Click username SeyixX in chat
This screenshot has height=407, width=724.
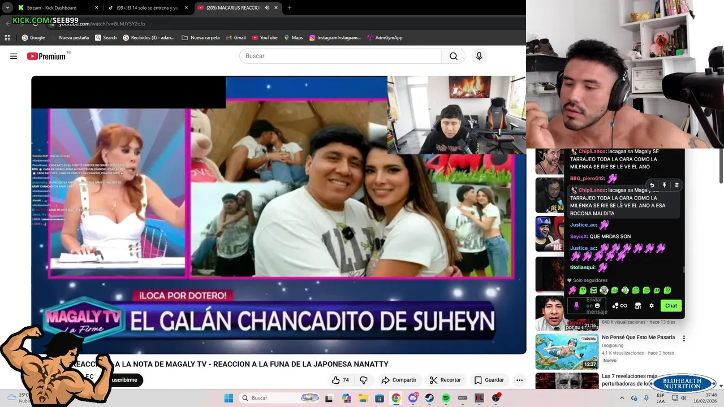(x=578, y=237)
